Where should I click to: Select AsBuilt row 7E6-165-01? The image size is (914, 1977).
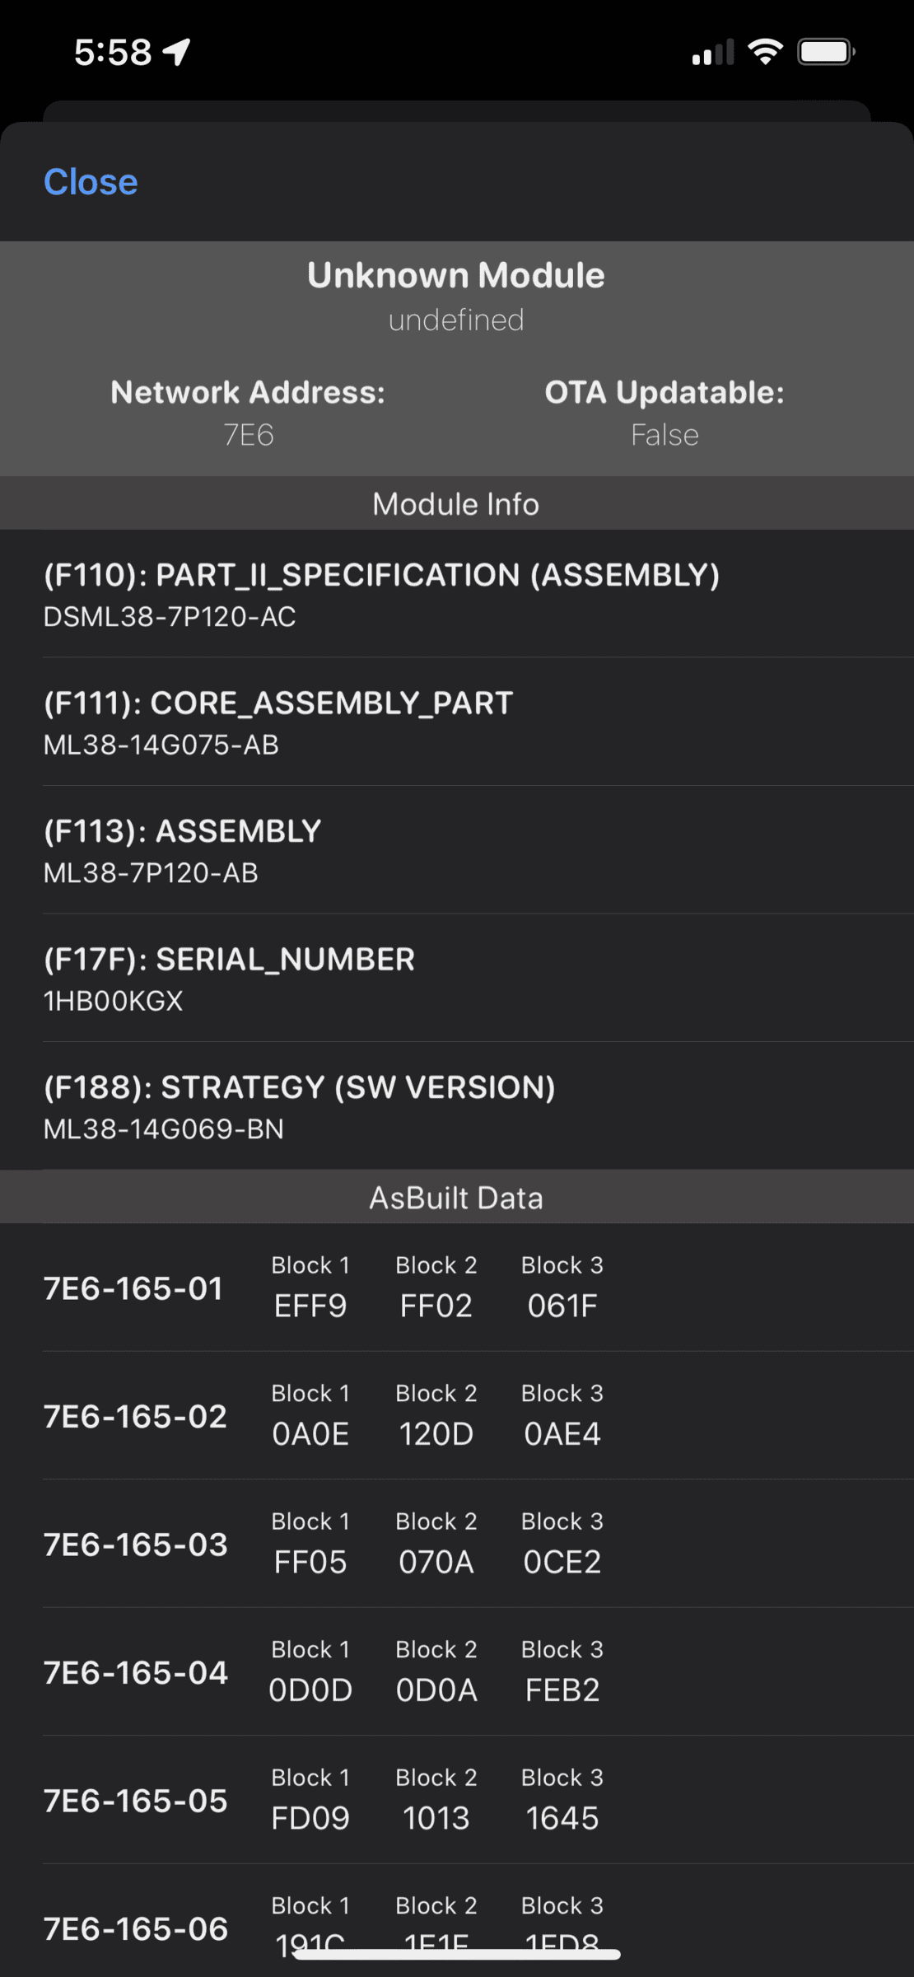(135, 1288)
